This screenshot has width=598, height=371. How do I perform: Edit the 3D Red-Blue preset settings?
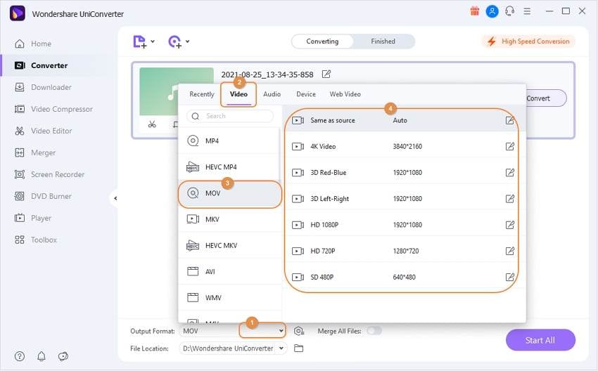(509, 173)
